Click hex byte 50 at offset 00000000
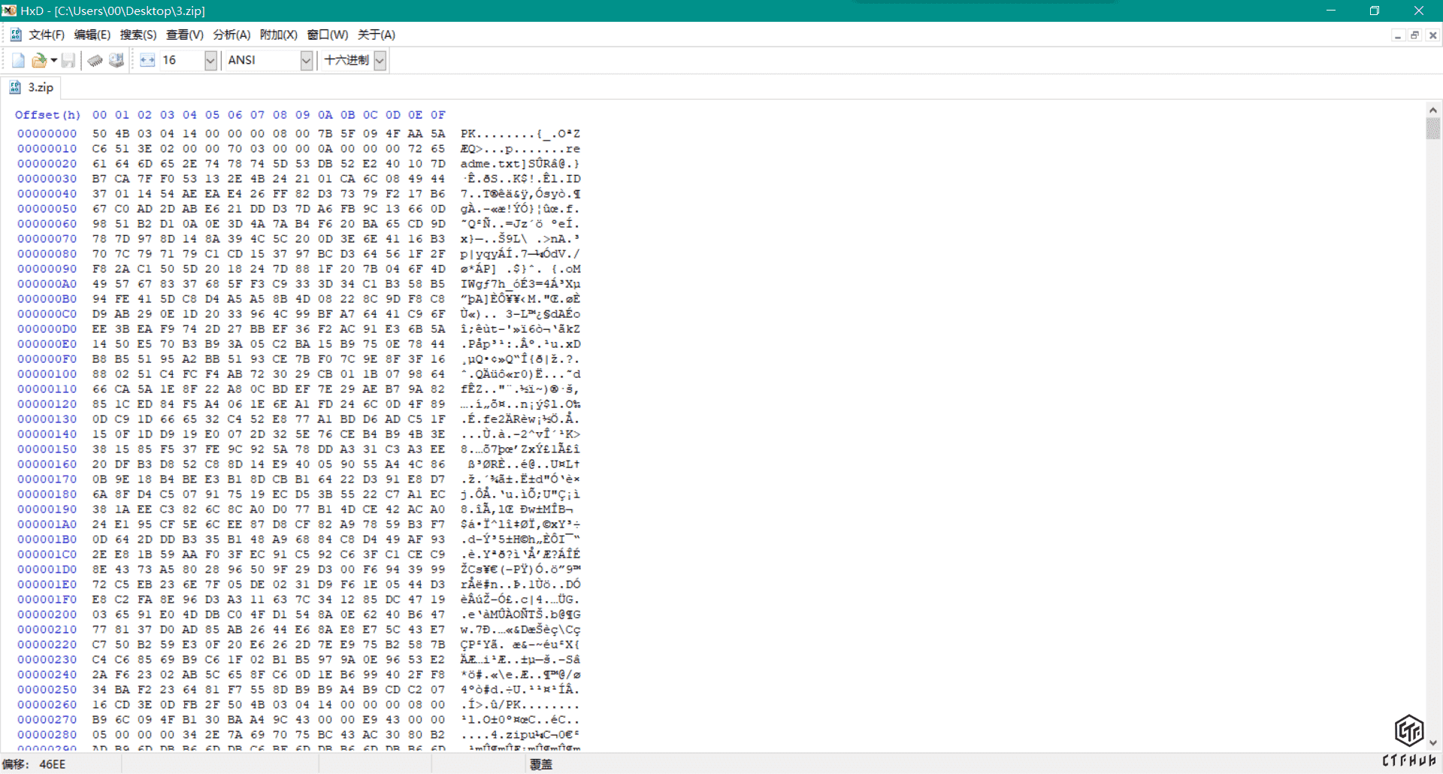The height and width of the screenshot is (774, 1443). tap(99, 134)
